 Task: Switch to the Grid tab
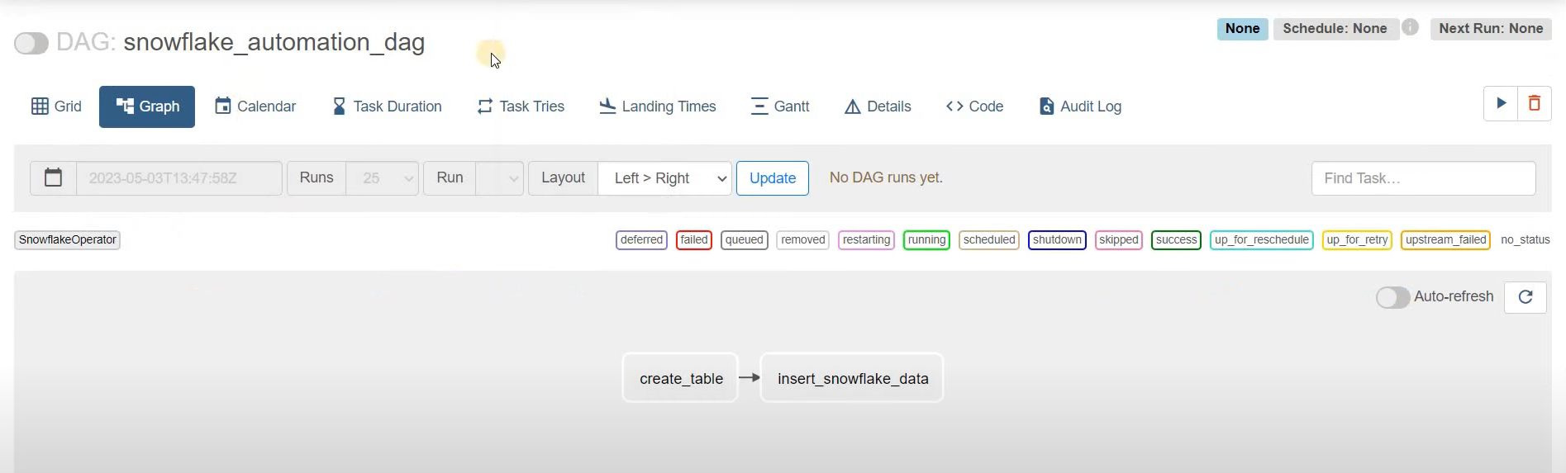(x=56, y=106)
